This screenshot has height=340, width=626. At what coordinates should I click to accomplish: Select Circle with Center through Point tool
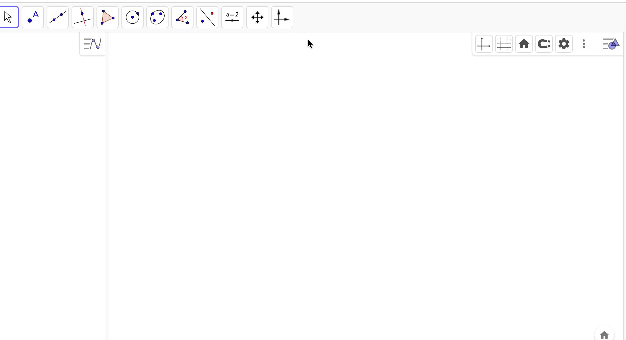[133, 17]
